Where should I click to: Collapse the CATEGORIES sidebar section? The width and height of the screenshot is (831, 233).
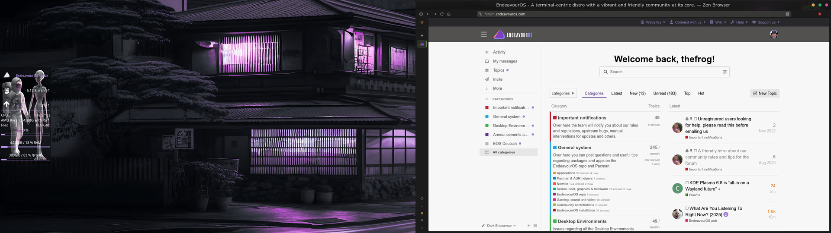tap(487, 99)
